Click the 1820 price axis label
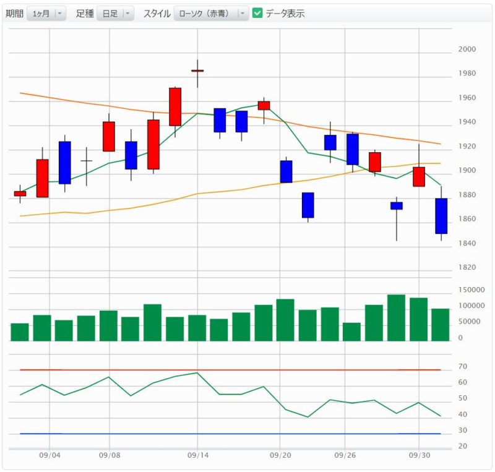495x472 pixels. point(467,267)
